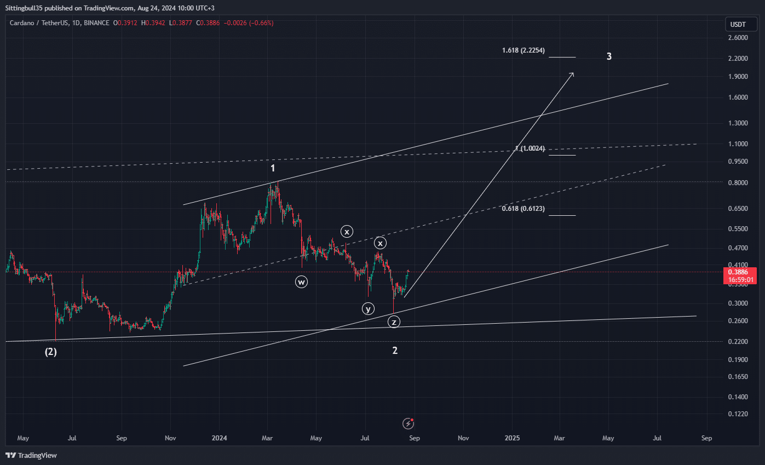Click the 2025 label on the time axis

tap(512, 438)
